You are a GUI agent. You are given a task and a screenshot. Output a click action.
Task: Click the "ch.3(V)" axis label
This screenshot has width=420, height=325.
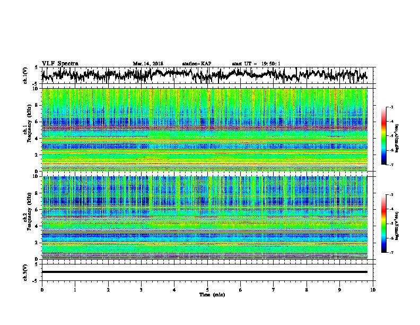pyautogui.click(x=25, y=273)
